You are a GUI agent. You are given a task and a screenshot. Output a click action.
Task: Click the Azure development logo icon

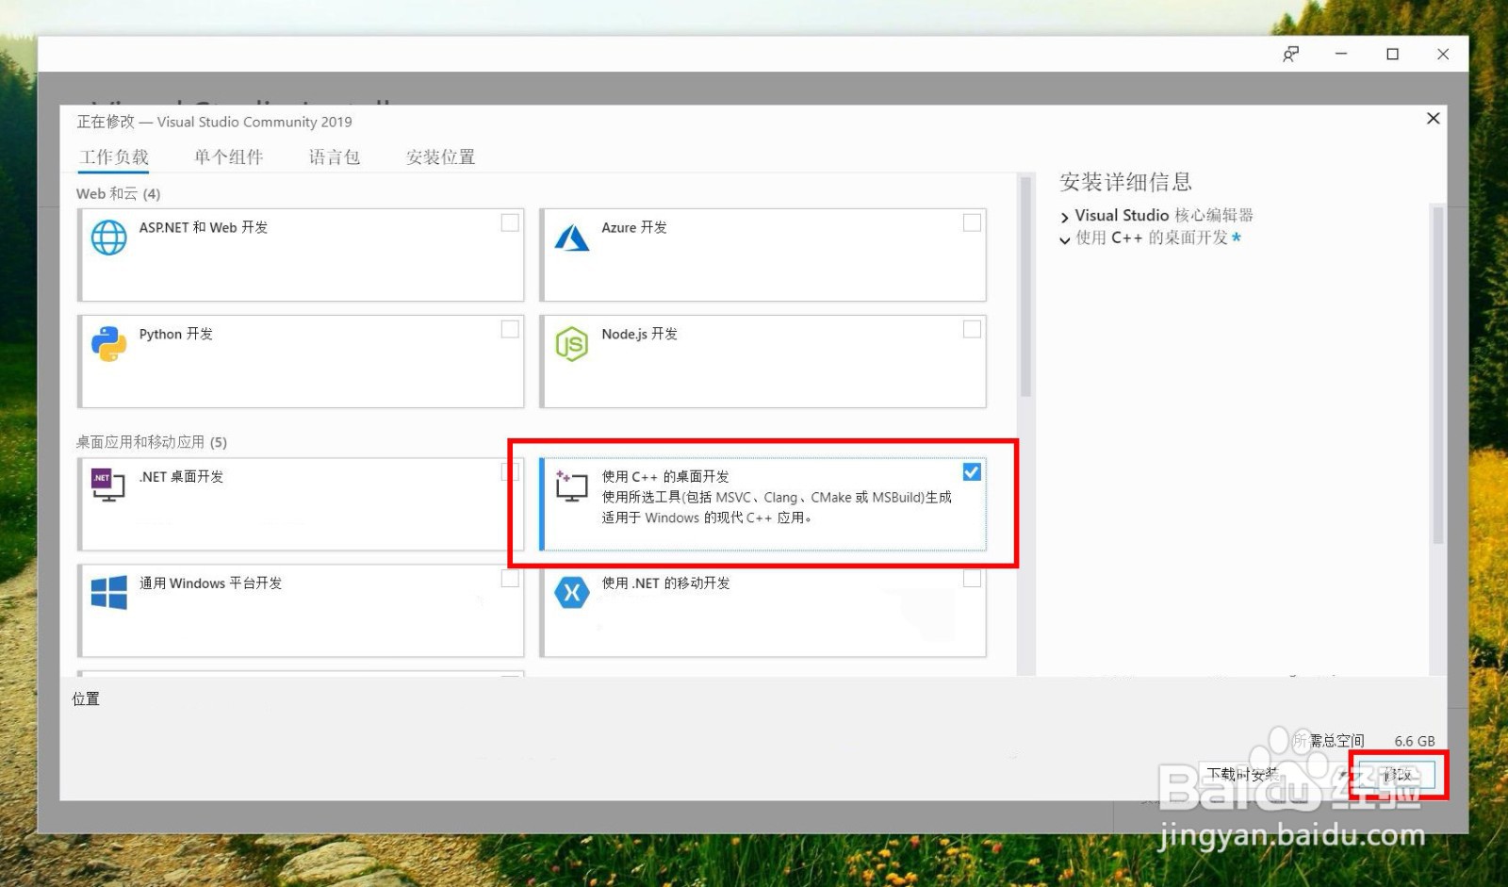[x=571, y=238]
